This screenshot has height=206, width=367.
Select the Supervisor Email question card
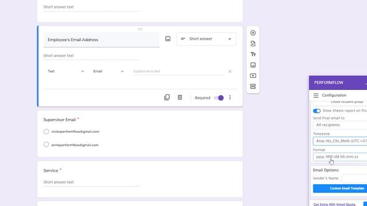140,134
